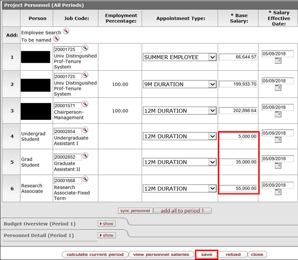This screenshot has height=260, width=298.
Task: Click Employment Percentage 100.00 in row 3
Action: coord(120,111)
